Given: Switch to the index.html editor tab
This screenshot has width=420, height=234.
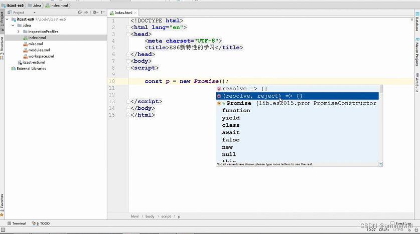Looking at the screenshot, I should click(123, 13).
